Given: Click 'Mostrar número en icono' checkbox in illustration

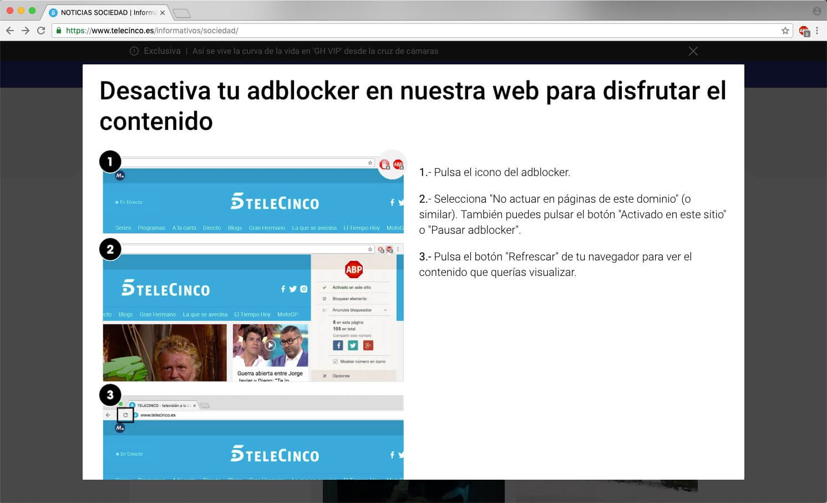Looking at the screenshot, I should pos(335,361).
